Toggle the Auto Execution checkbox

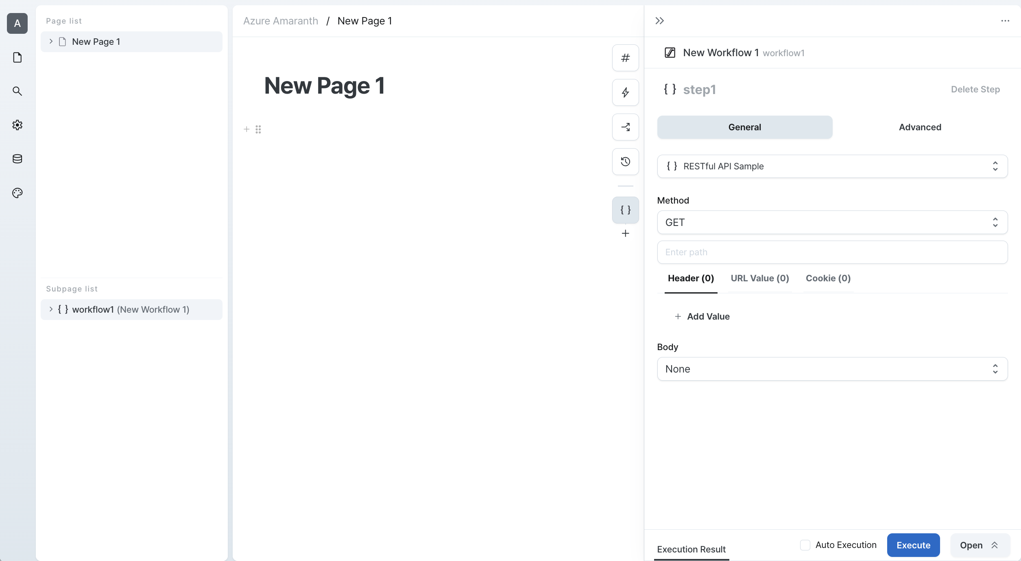pyautogui.click(x=805, y=545)
